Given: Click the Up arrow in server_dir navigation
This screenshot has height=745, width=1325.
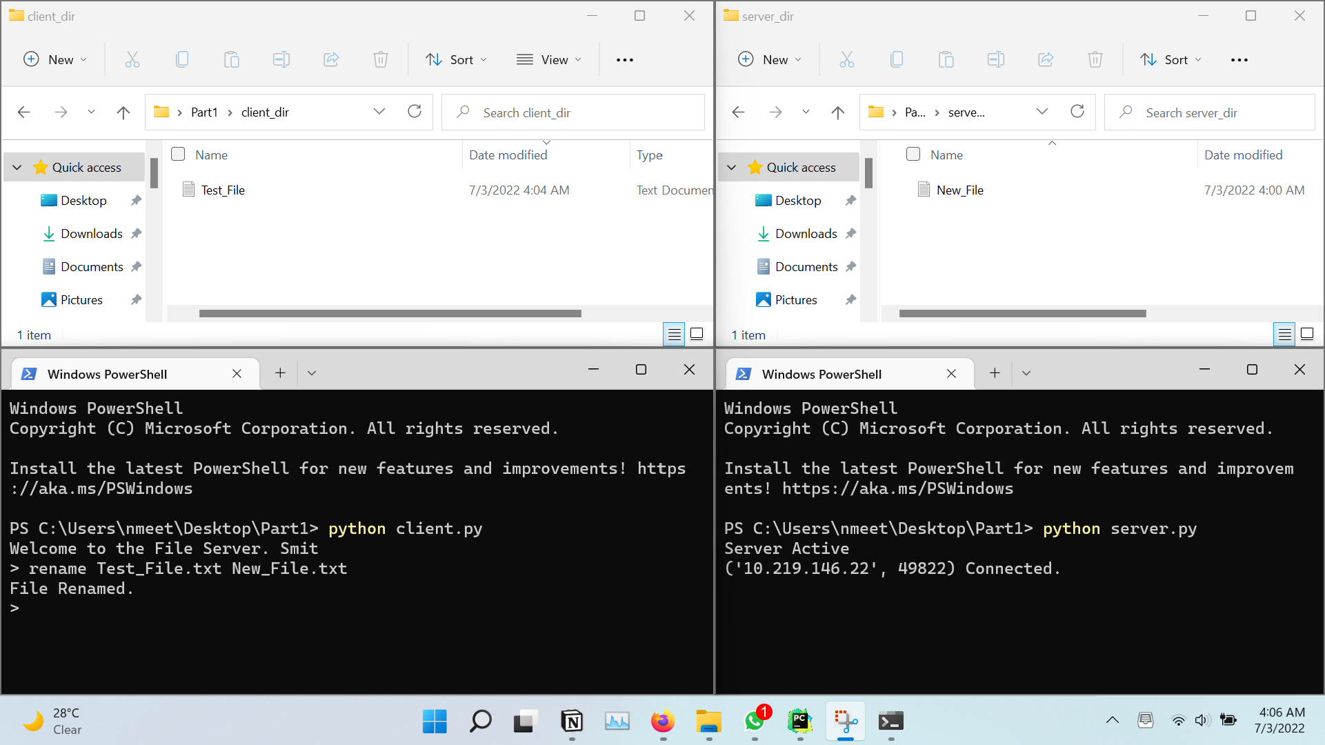Looking at the screenshot, I should pos(837,112).
